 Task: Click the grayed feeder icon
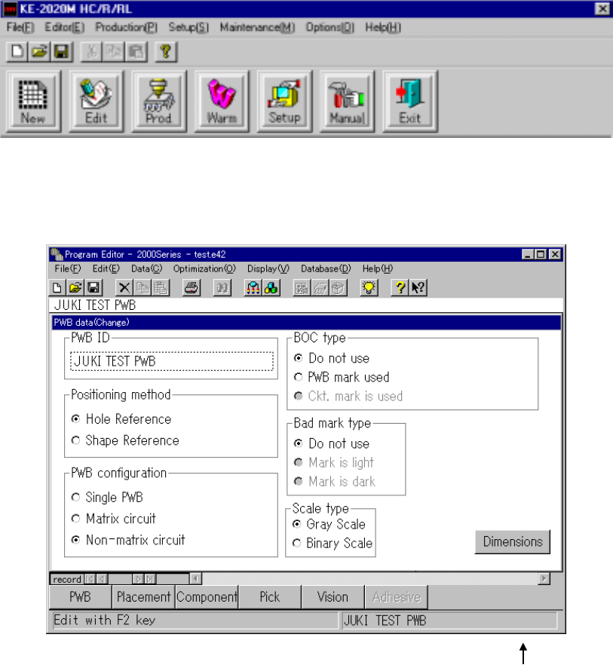pos(320,287)
